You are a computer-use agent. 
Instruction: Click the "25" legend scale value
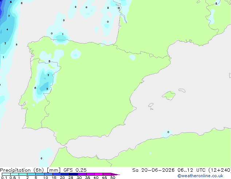pos(71,178)
